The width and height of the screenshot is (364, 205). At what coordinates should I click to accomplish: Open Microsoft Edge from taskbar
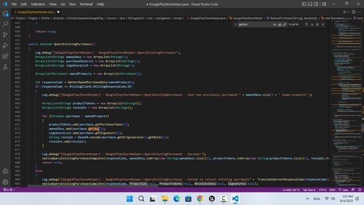click(176, 199)
